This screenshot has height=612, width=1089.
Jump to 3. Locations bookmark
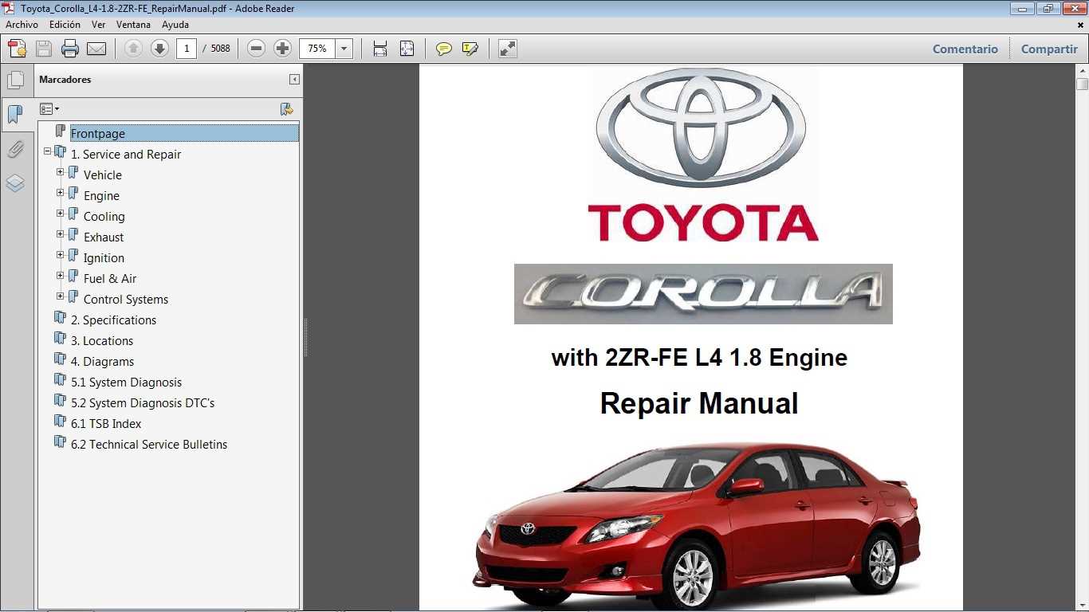[x=102, y=341]
